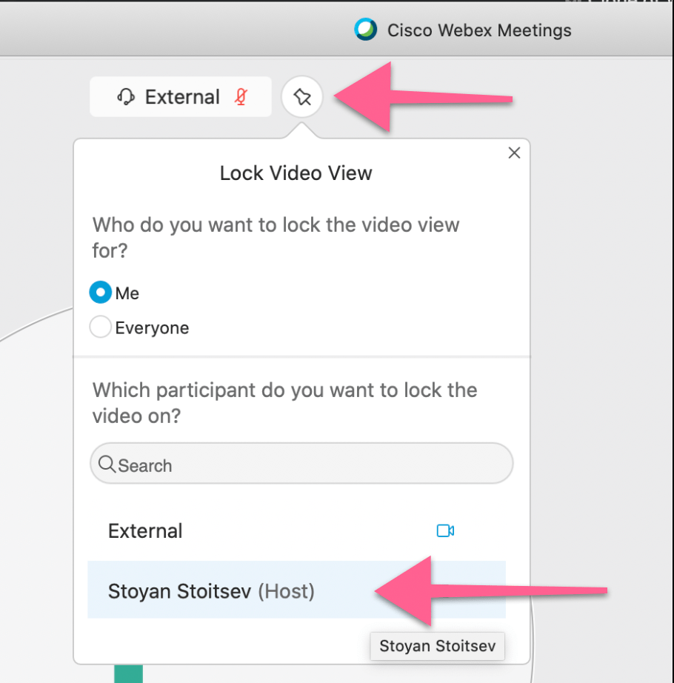This screenshot has width=674, height=683.
Task: Select the Me radio button
Action: pos(101,293)
